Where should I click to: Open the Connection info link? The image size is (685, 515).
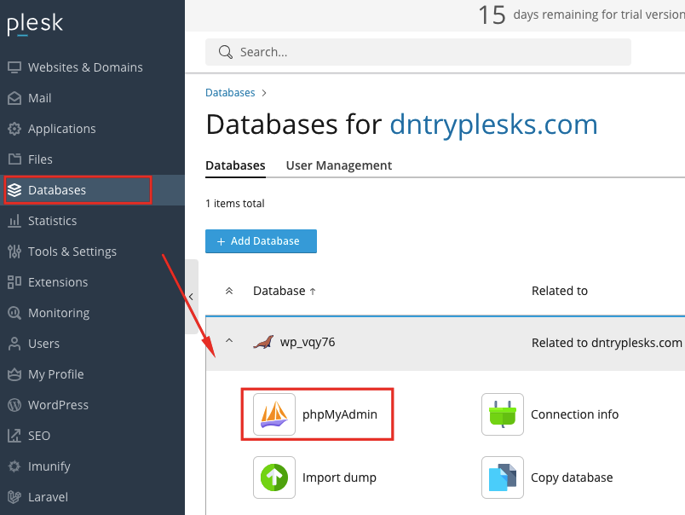[x=574, y=414]
